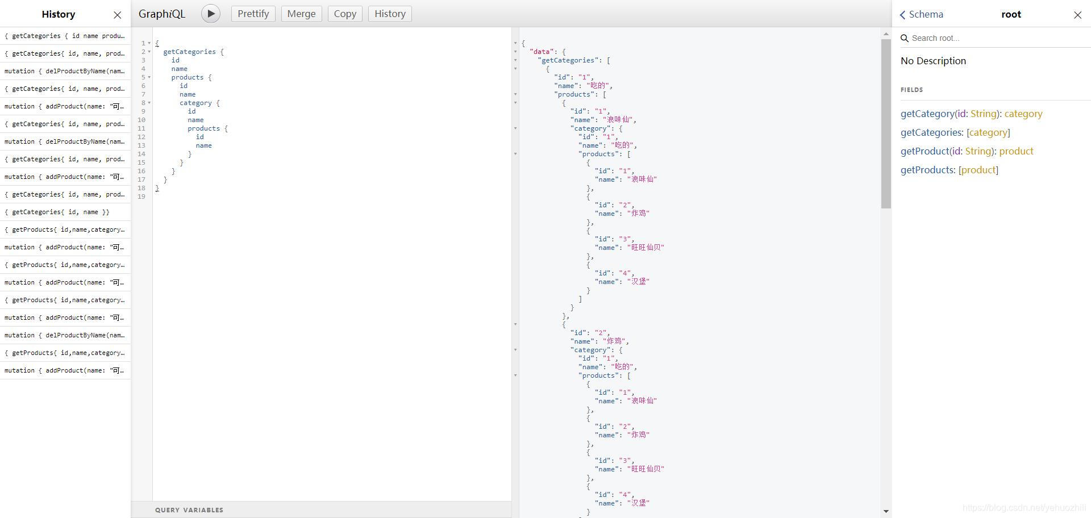This screenshot has height=518, width=1091.
Task: Collapse query editor fold arrow at line 1
Action: pos(149,43)
